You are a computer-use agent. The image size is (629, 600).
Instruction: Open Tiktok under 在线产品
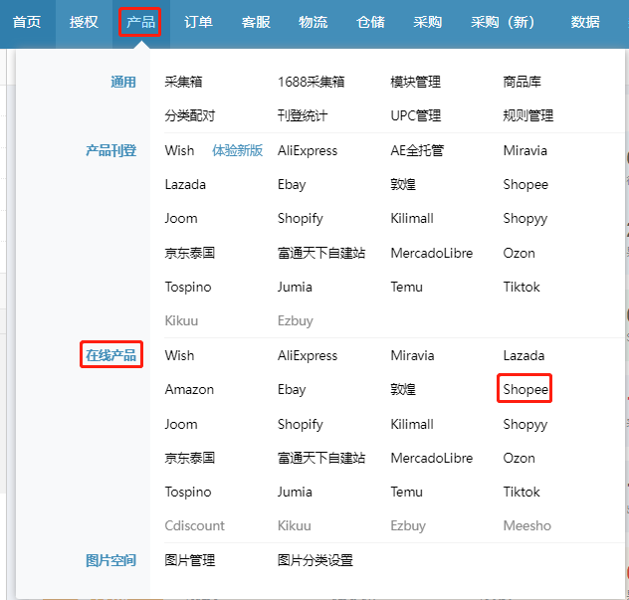pyautogui.click(x=522, y=493)
